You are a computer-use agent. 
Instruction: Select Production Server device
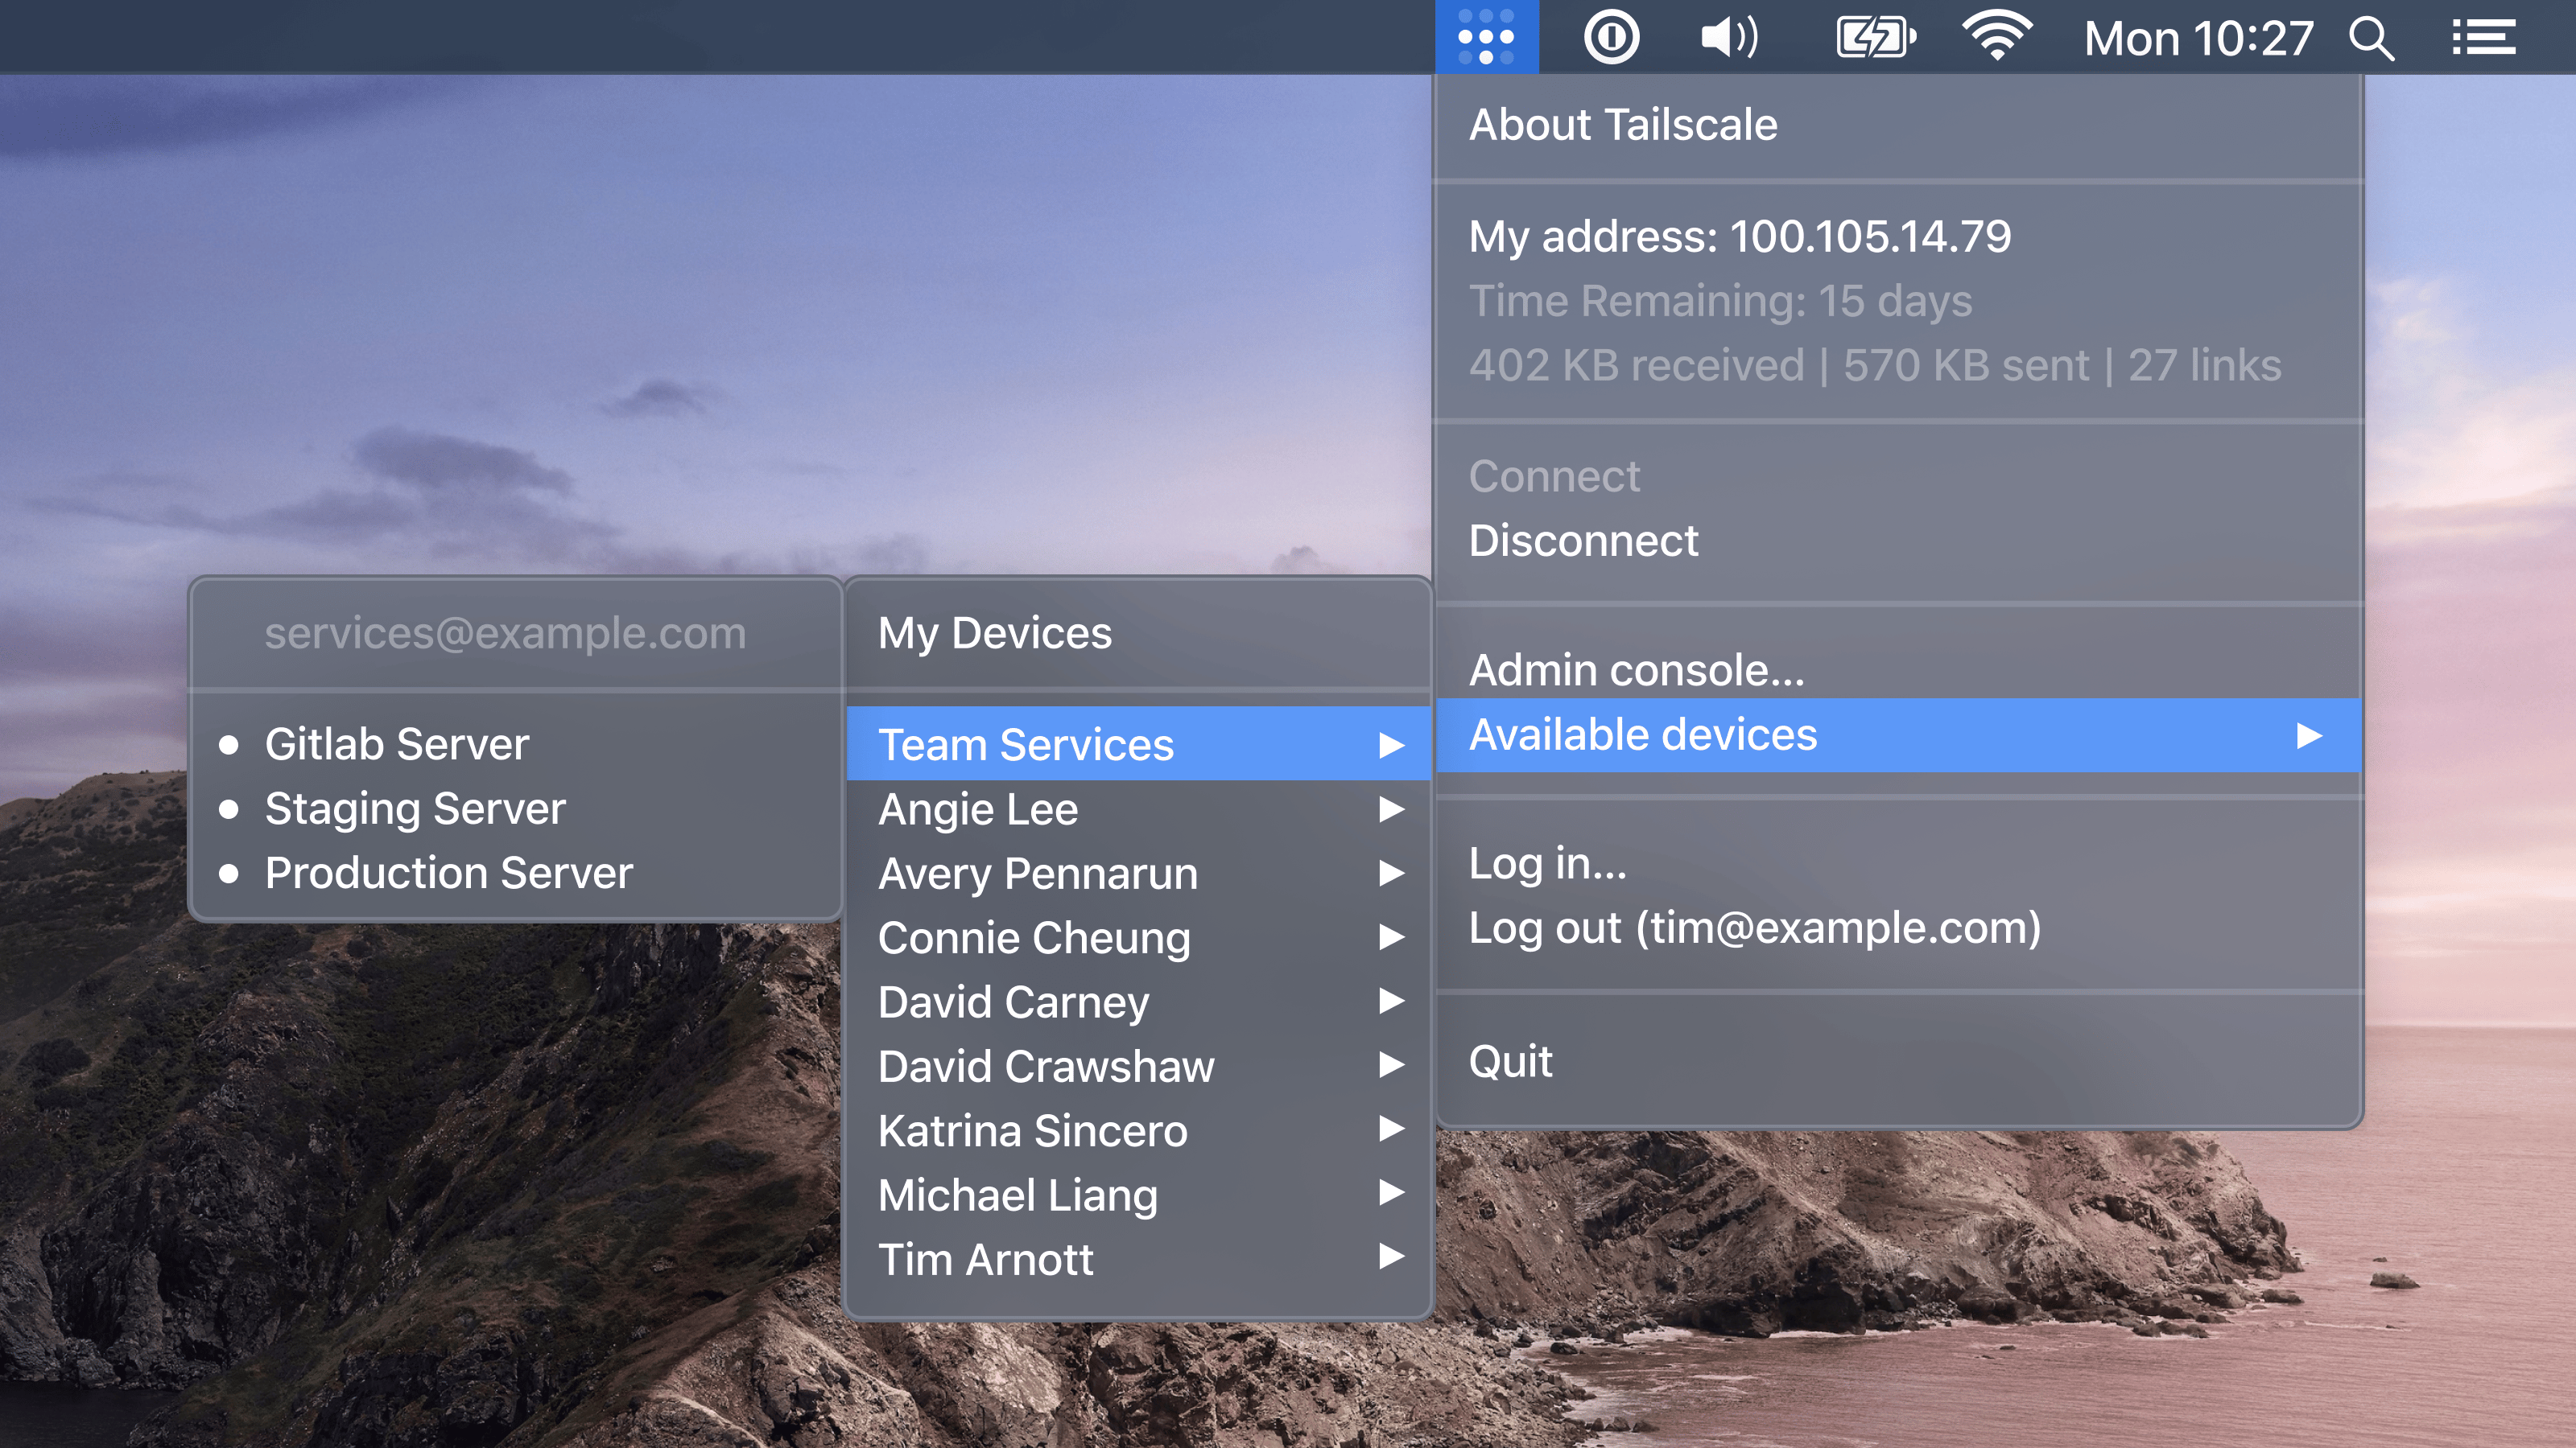448,874
